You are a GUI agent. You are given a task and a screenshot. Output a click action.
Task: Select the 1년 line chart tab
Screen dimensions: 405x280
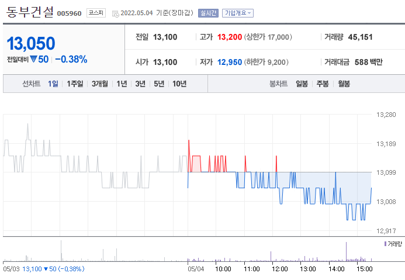coord(122,84)
